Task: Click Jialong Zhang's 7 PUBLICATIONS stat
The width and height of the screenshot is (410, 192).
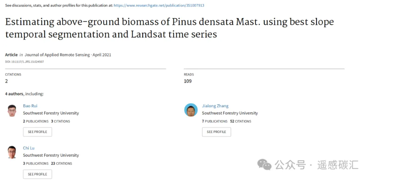Action: coord(215,121)
